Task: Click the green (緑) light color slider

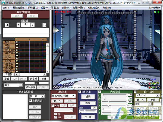Action: coord(114,98)
